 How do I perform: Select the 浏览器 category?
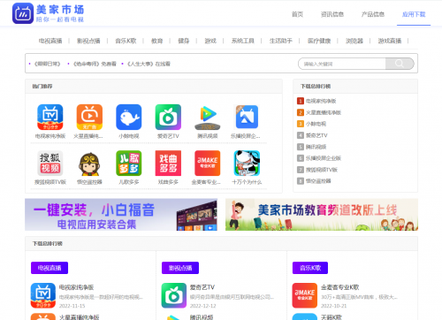[x=354, y=41]
